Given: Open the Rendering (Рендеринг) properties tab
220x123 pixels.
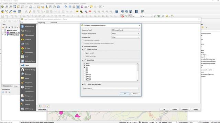Looking at the screenshot, I should (28, 83).
